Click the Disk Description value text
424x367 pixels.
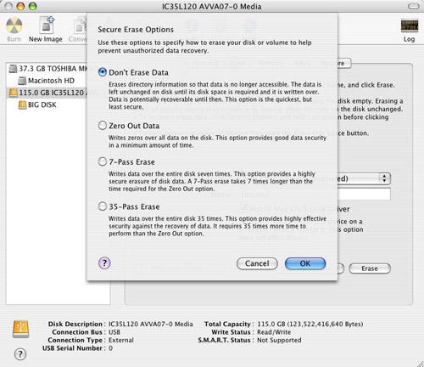[151, 324]
